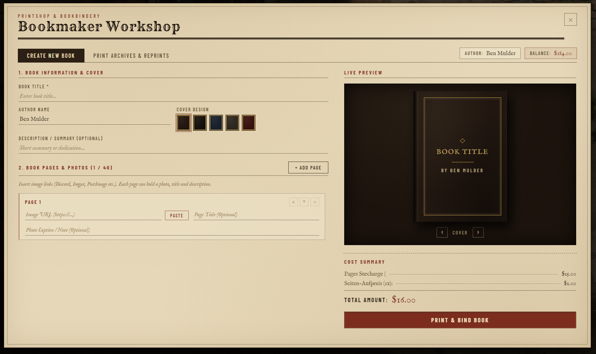Show next preview page with right chevron
Screen dimensions: 596x354
click(478, 232)
